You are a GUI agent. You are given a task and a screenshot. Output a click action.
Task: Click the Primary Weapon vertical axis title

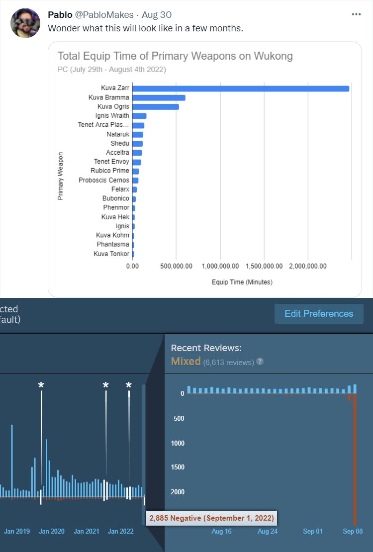(61, 176)
